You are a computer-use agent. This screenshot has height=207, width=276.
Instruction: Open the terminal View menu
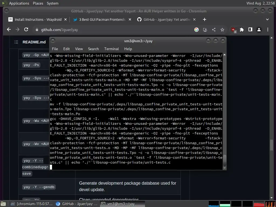click(79, 49)
